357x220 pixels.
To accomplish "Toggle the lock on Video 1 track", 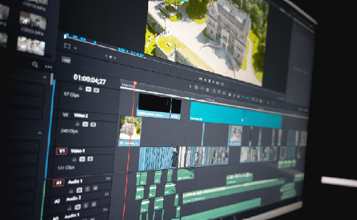I will pyautogui.click(x=74, y=159).
